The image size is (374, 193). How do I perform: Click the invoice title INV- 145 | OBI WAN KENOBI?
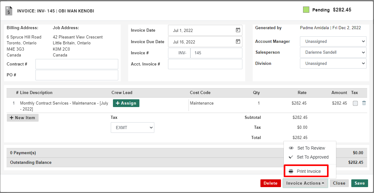click(x=55, y=11)
